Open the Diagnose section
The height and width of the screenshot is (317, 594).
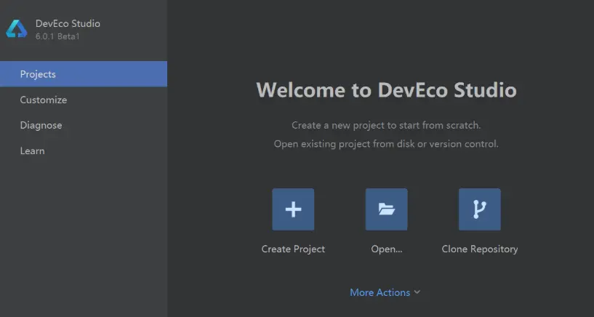41,125
